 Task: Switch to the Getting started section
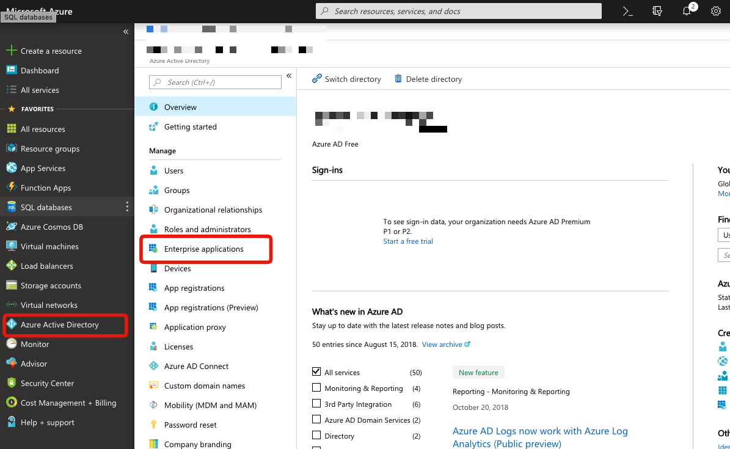pos(190,126)
